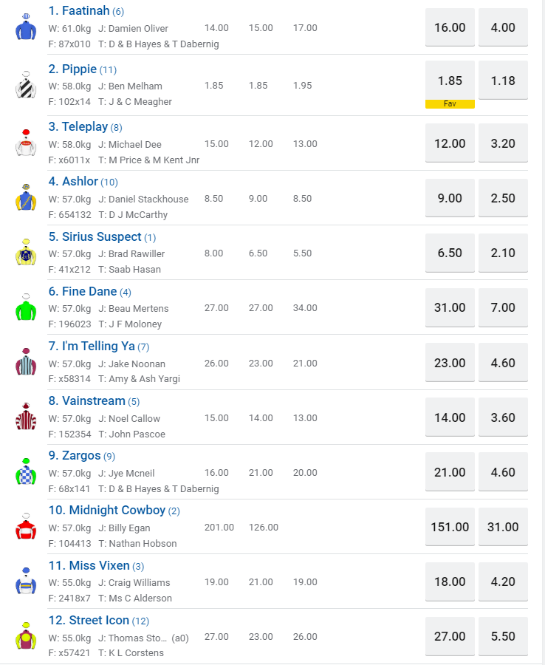Image resolution: width=545 pixels, height=665 pixels.
Task: Select Sirius Suspect place odds 2.10
Action: click(x=503, y=253)
